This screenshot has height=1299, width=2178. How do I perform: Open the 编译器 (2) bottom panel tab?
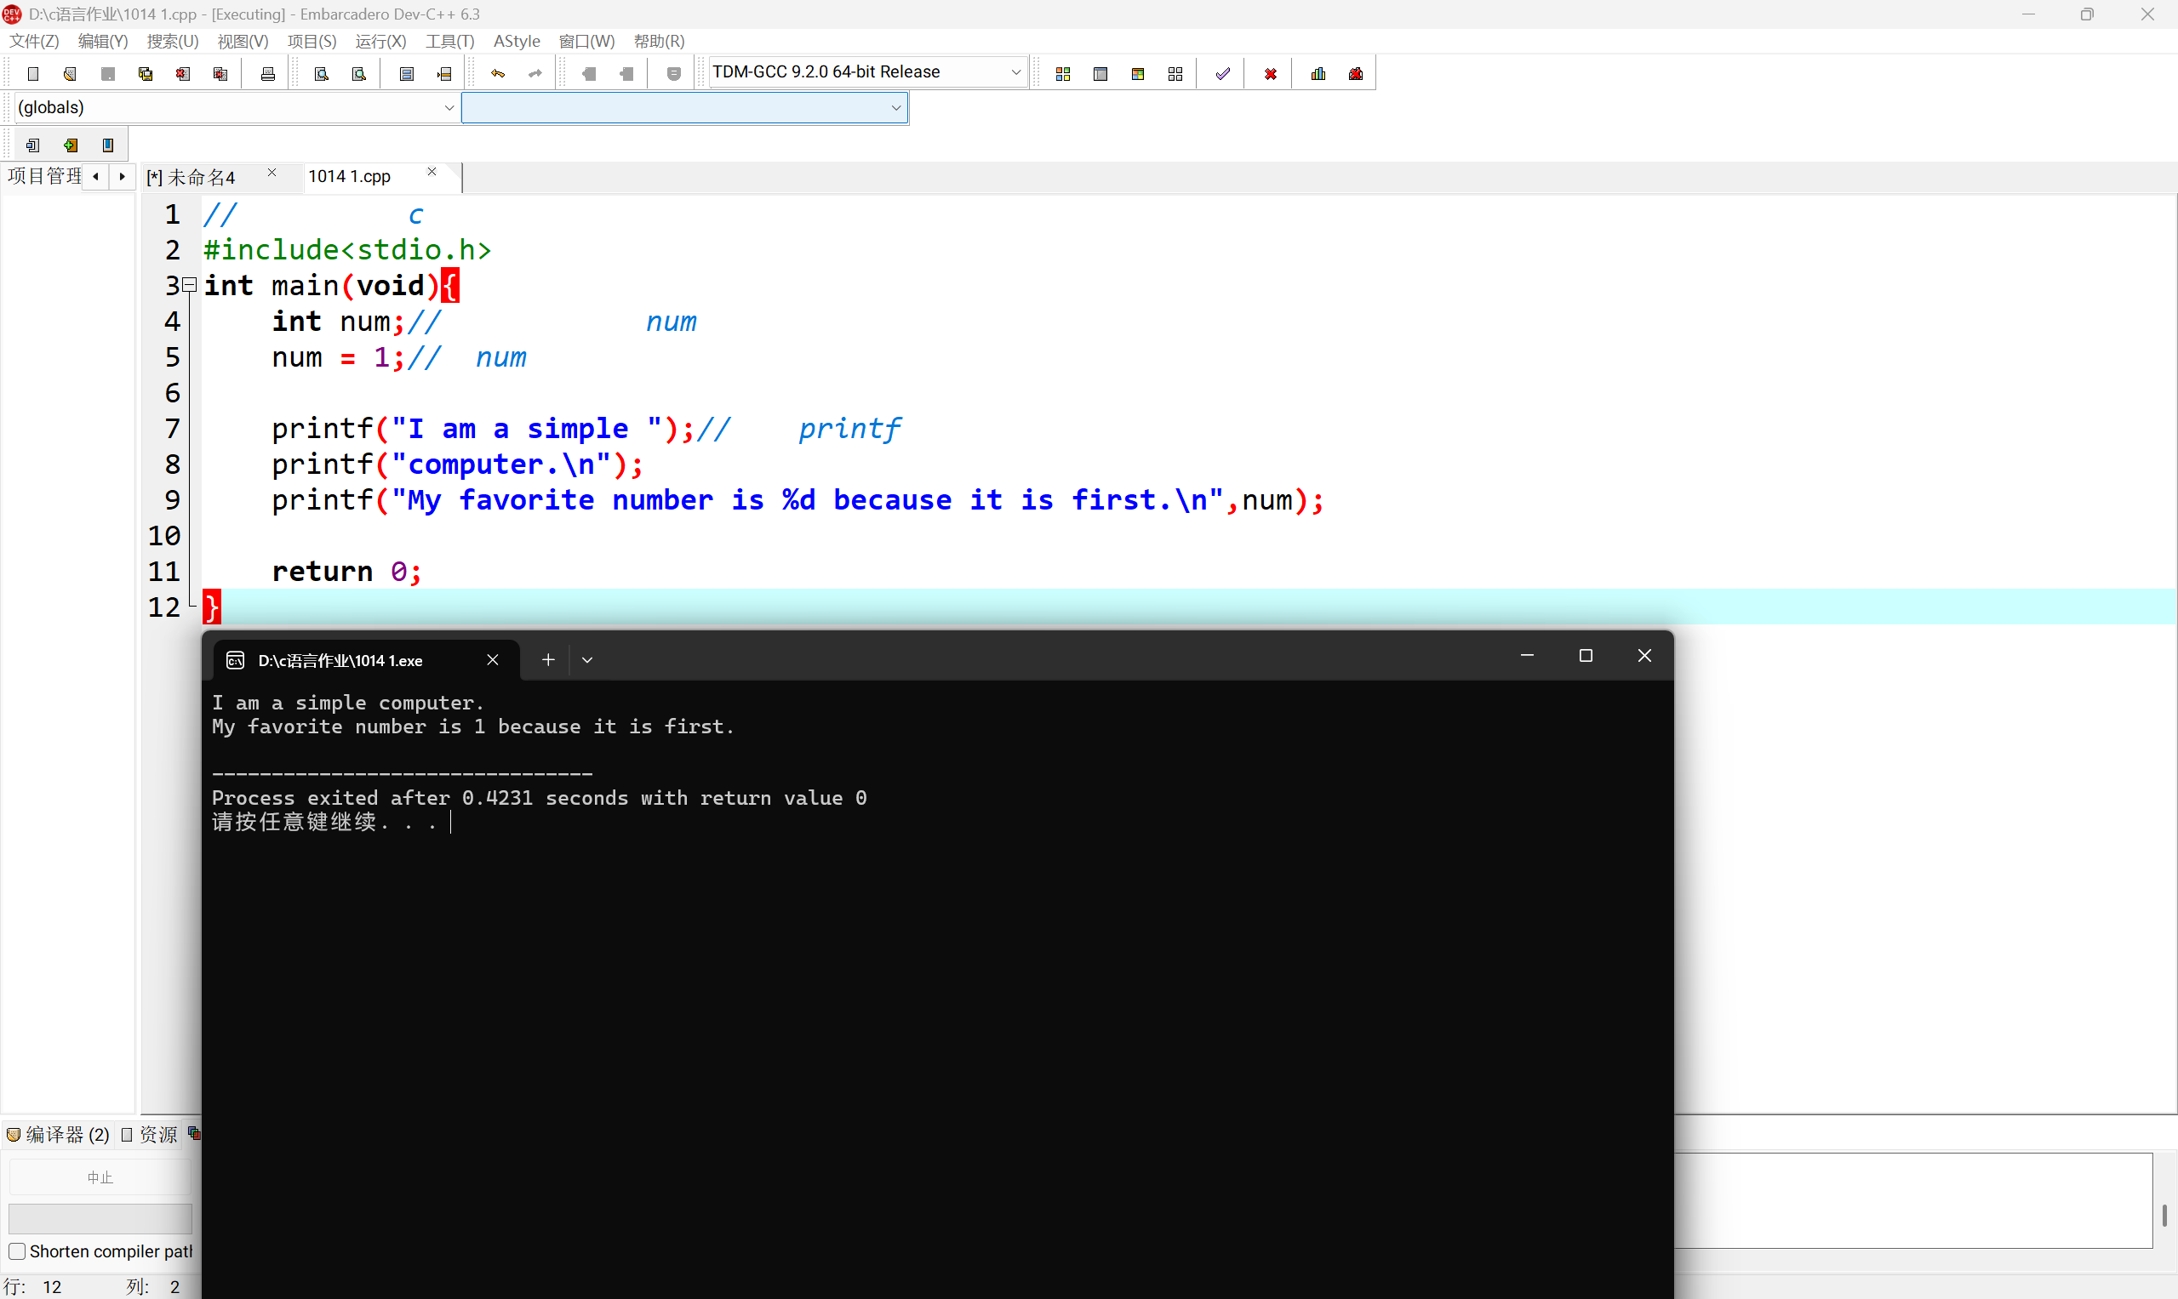pos(59,1135)
